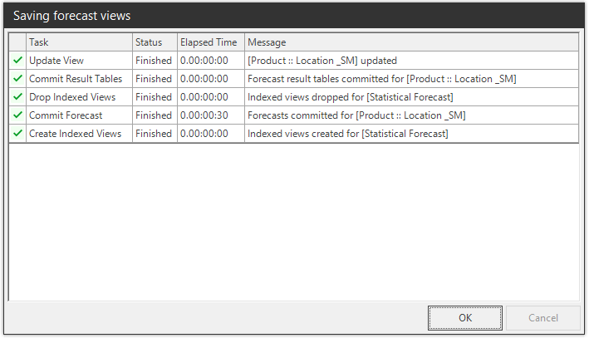Click Finished status in Commit Result Tables row
The image size is (589, 338).
tap(153, 79)
